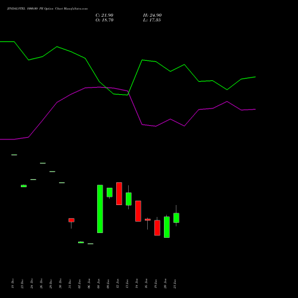298x298 pixels.
Task: Click the 23 Dec date label
Action: [x=22, y=284]
